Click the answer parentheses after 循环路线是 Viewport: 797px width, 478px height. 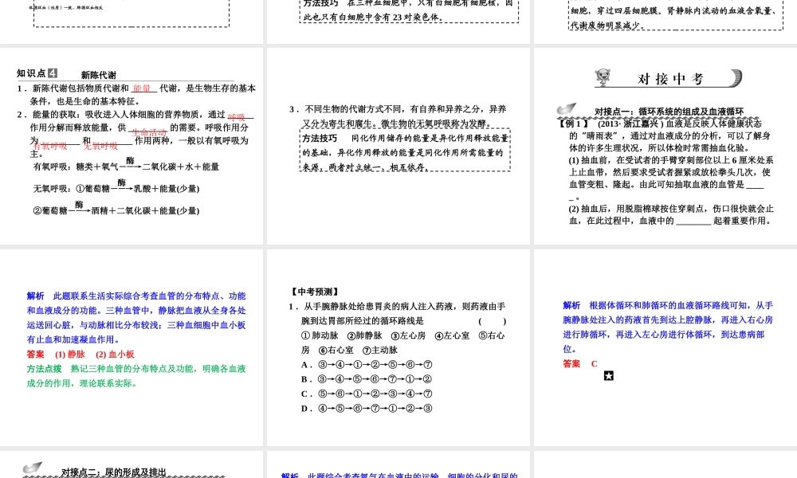pyautogui.click(x=492, y=321)
